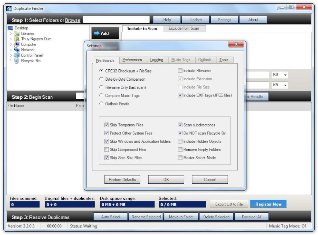Expand the Computer tree node
Viewport: 318px width, 235px height.
point(11,45)
